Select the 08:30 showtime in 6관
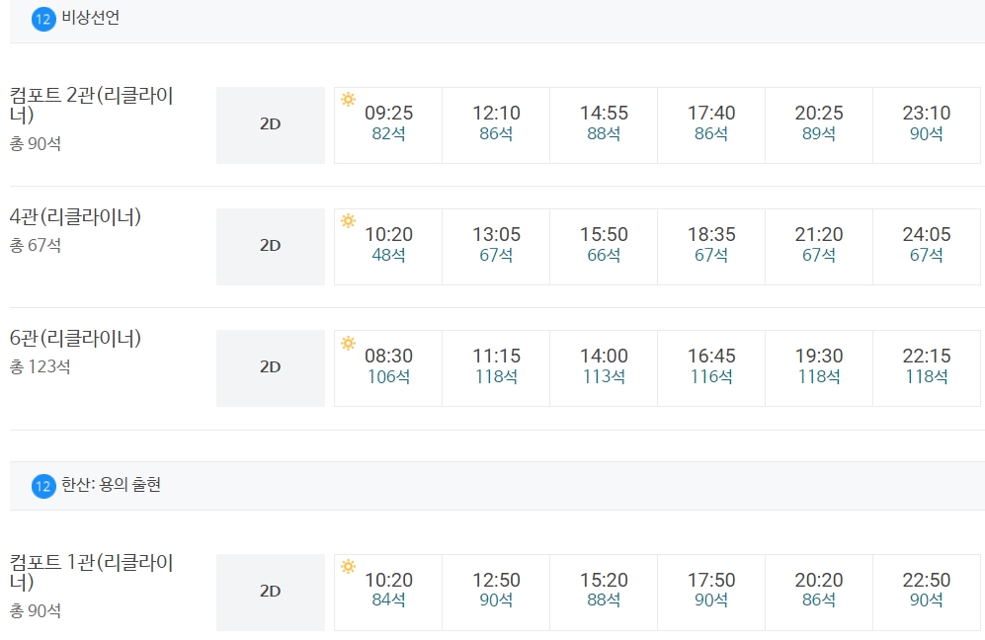Screen dimensions: 985x640 388,368
